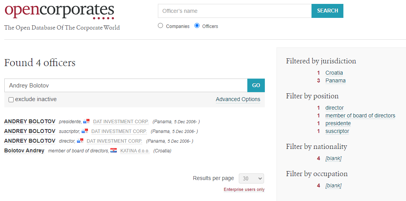Screen dimensions: 406x201
Task: Click Croatia flag next to KATINA d.o.o.
Action: coord(114,150)
